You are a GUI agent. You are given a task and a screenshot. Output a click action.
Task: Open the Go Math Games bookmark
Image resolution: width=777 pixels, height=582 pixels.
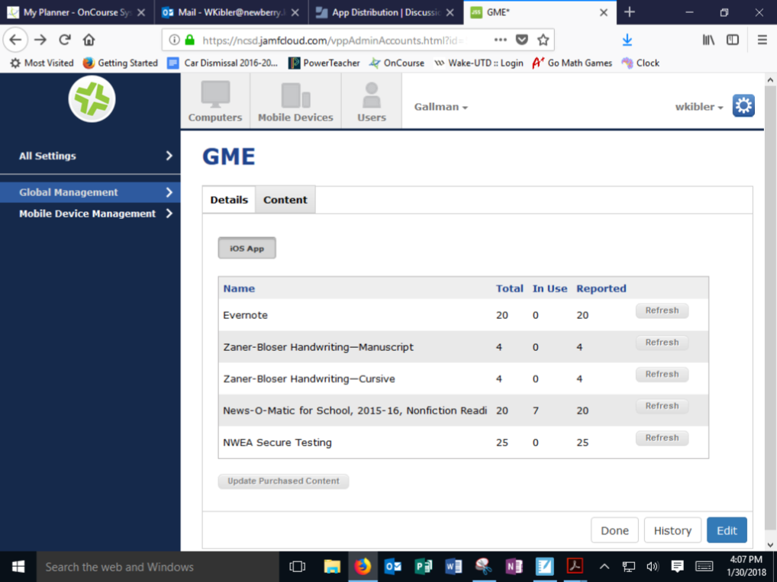(572, 63)
